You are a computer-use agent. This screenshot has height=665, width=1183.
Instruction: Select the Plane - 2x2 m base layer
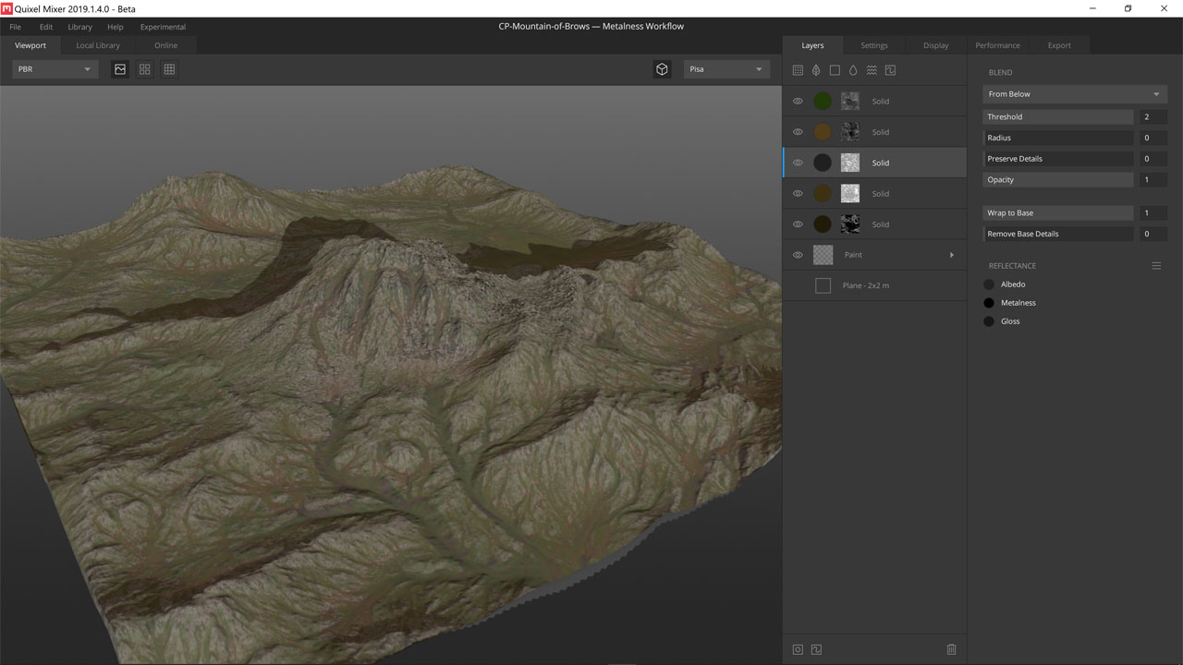(x=865, y=286)
